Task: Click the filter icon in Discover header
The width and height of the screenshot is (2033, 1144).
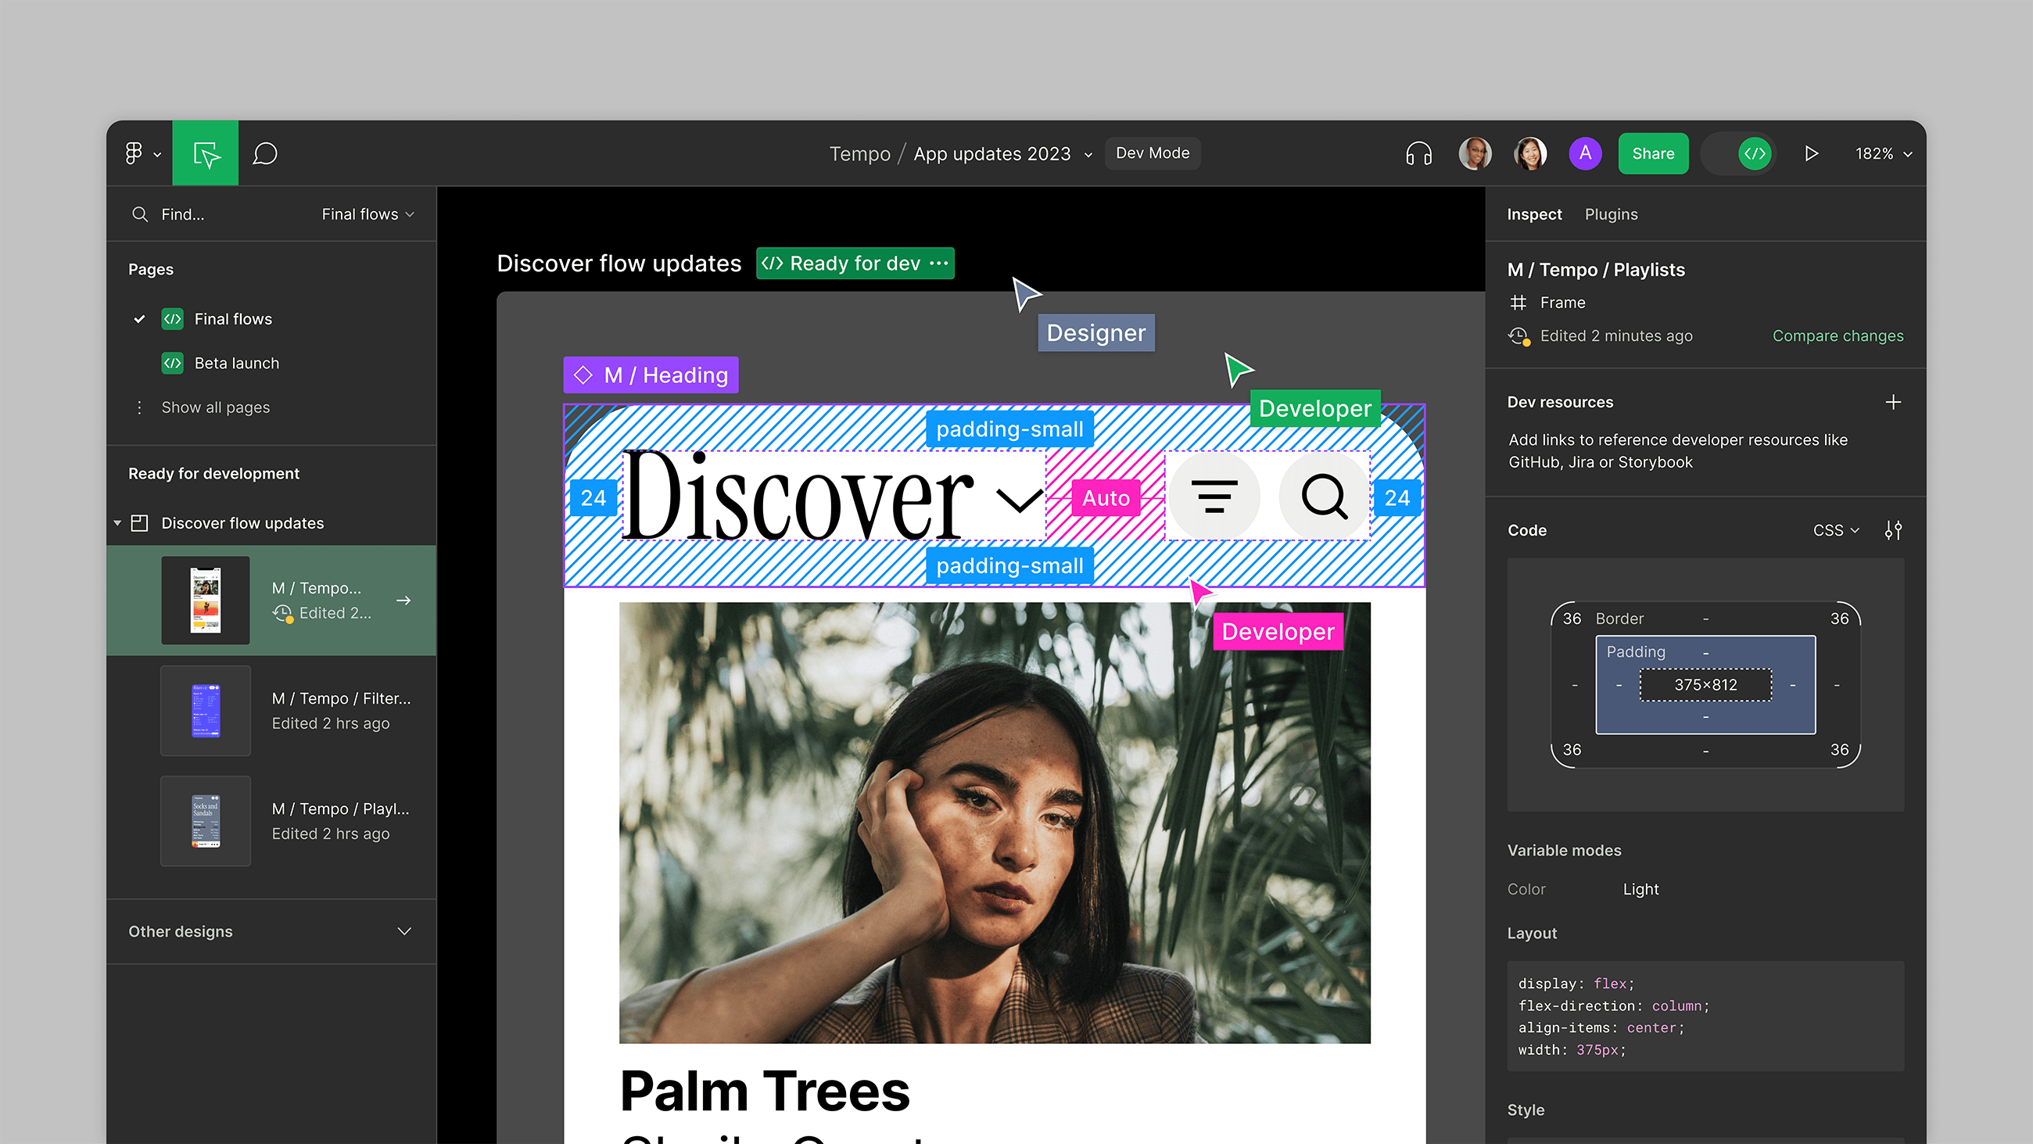Action: click(1214, 497)
